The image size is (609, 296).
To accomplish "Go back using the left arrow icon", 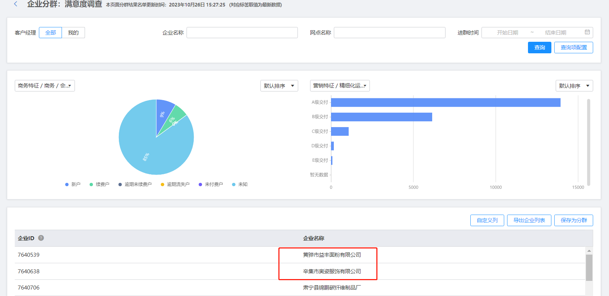I will click(15, 4).
